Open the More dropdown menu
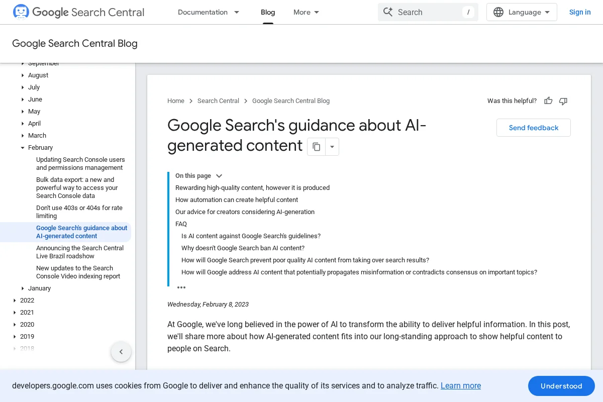603x402 pixels. click(x=307, y=12)
